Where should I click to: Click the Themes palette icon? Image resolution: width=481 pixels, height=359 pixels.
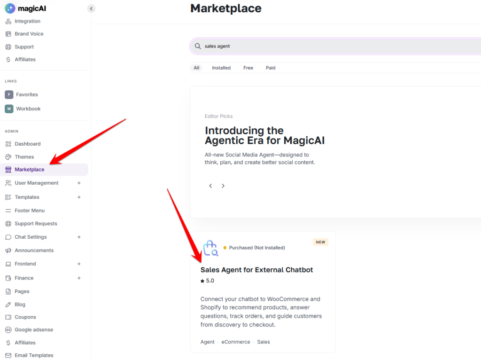tap(8, 157)
